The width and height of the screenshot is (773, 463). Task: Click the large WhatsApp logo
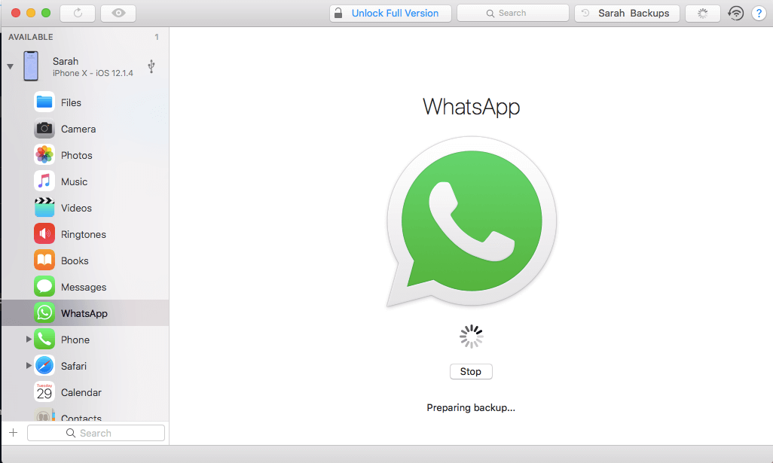[472, 221]
